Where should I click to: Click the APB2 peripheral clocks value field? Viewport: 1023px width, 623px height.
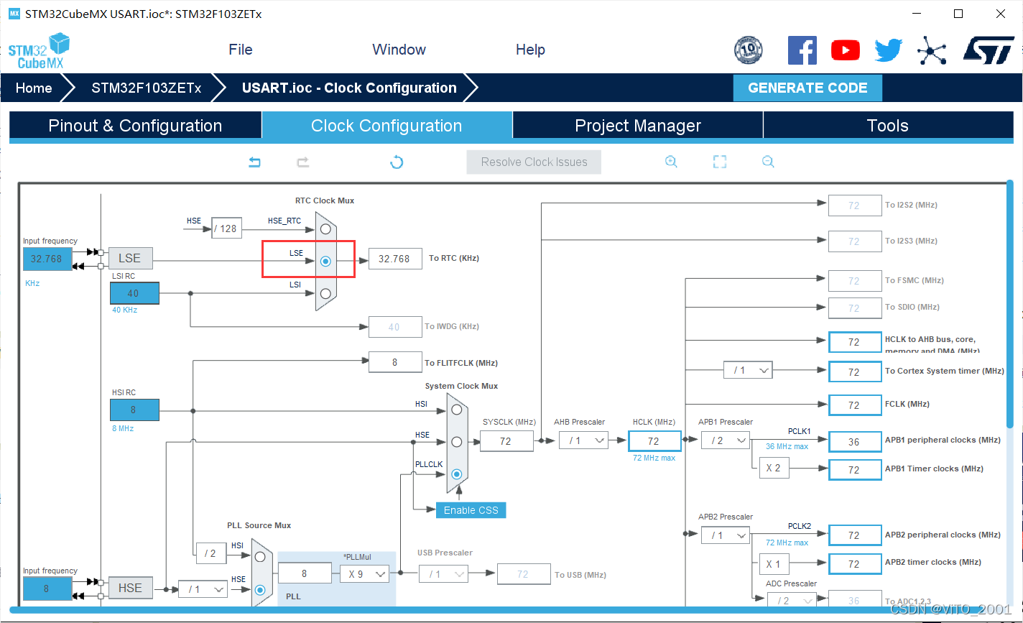855,535
